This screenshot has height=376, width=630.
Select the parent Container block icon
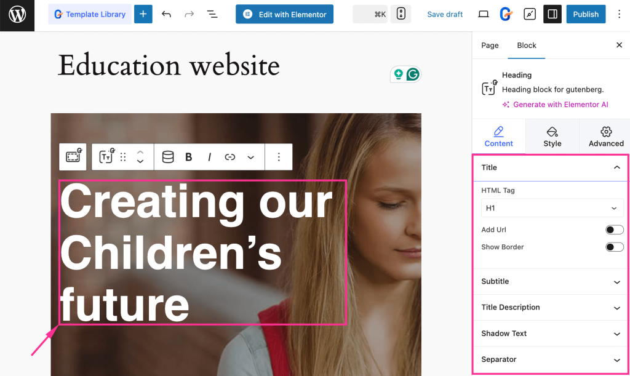(73, 157)
